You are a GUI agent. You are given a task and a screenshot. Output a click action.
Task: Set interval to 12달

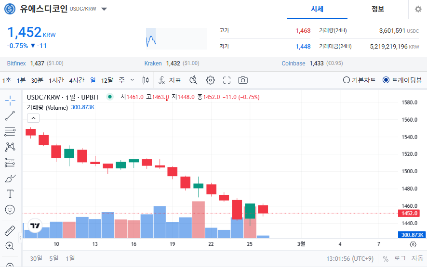(x=107, y=80)
